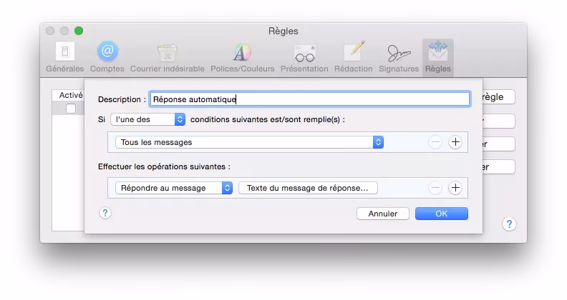Viewport: 567px width, 300px height.
Task: Remove the operation with the minus button
Action: tap(435, 188)
